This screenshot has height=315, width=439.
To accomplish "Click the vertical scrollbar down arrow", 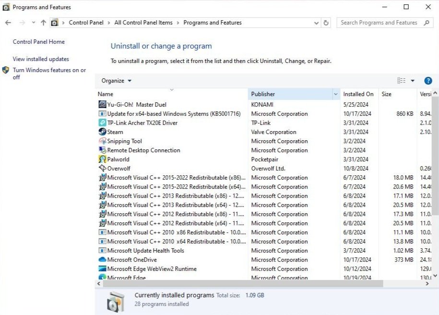I will (435, 276).
